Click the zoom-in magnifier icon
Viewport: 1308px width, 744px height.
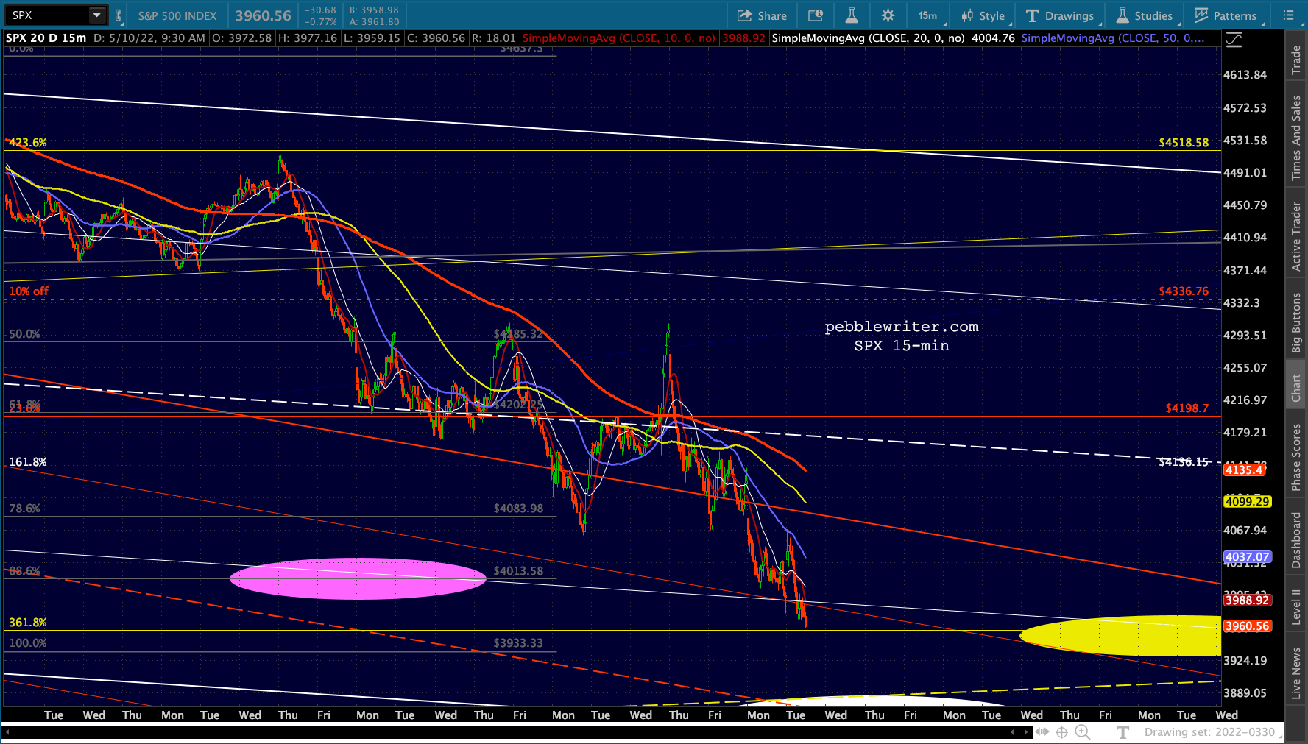pos(1083,732)
